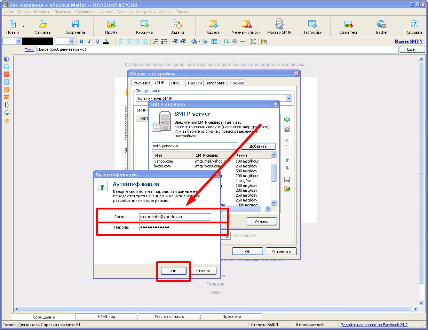Viewport: 428px width, 330px height.
Task: Open the Тип доставки dropdown
Action: point(289,98)
